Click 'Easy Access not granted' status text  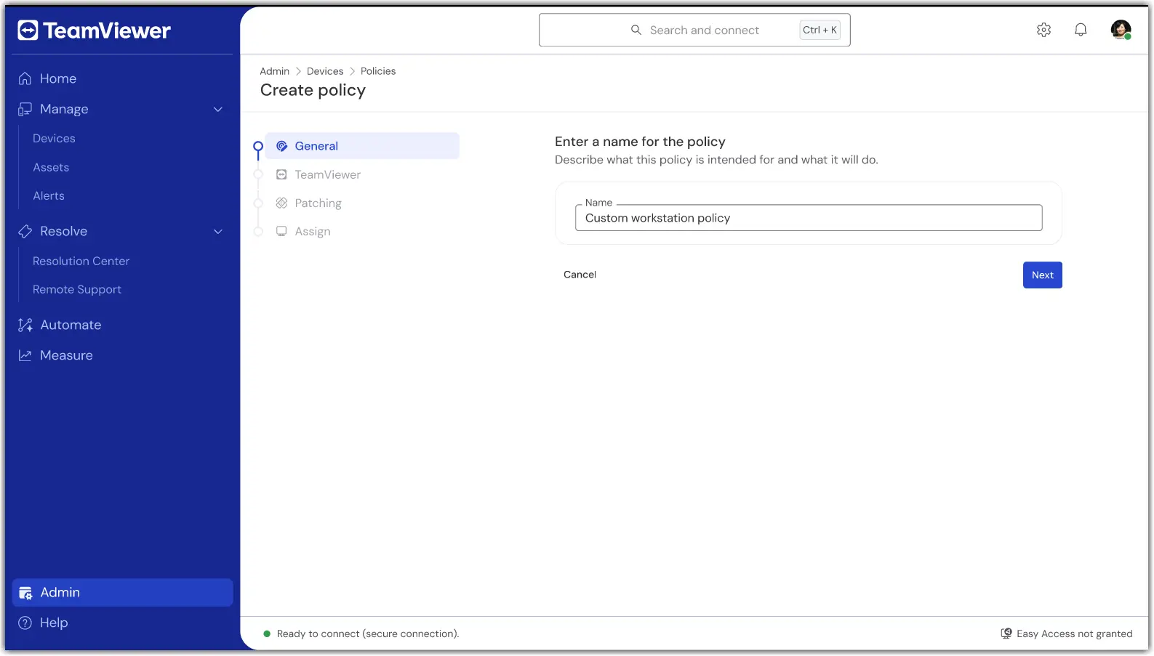(1074, 633)
